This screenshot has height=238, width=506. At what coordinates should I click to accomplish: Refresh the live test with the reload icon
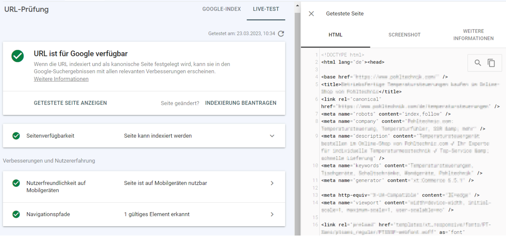(x=281, y=34)
